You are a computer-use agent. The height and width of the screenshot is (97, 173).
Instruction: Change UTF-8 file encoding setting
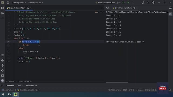(132, 90)
